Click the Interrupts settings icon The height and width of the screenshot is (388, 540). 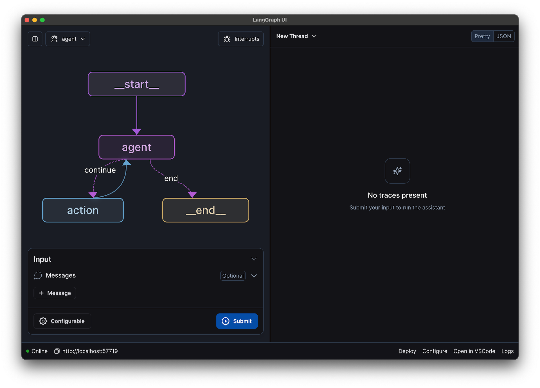coord(227,38)
